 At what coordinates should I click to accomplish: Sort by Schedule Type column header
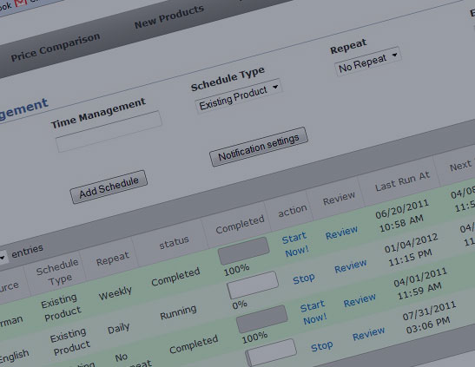pos(57,272)
